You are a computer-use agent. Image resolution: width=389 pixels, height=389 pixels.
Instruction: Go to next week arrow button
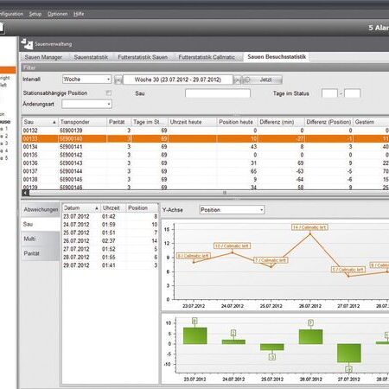(237, 80)
